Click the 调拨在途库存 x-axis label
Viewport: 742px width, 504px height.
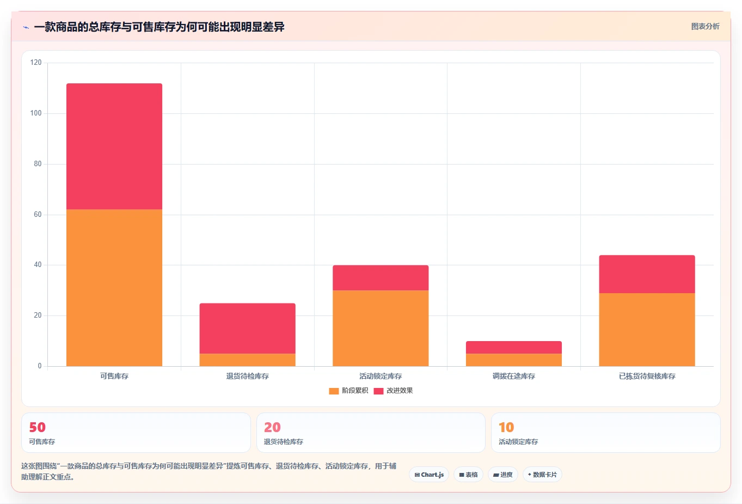coord(514,376)
